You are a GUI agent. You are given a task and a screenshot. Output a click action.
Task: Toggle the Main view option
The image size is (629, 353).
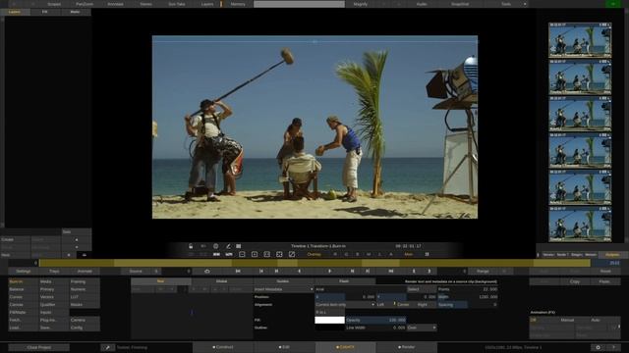(x=409, y=254)
